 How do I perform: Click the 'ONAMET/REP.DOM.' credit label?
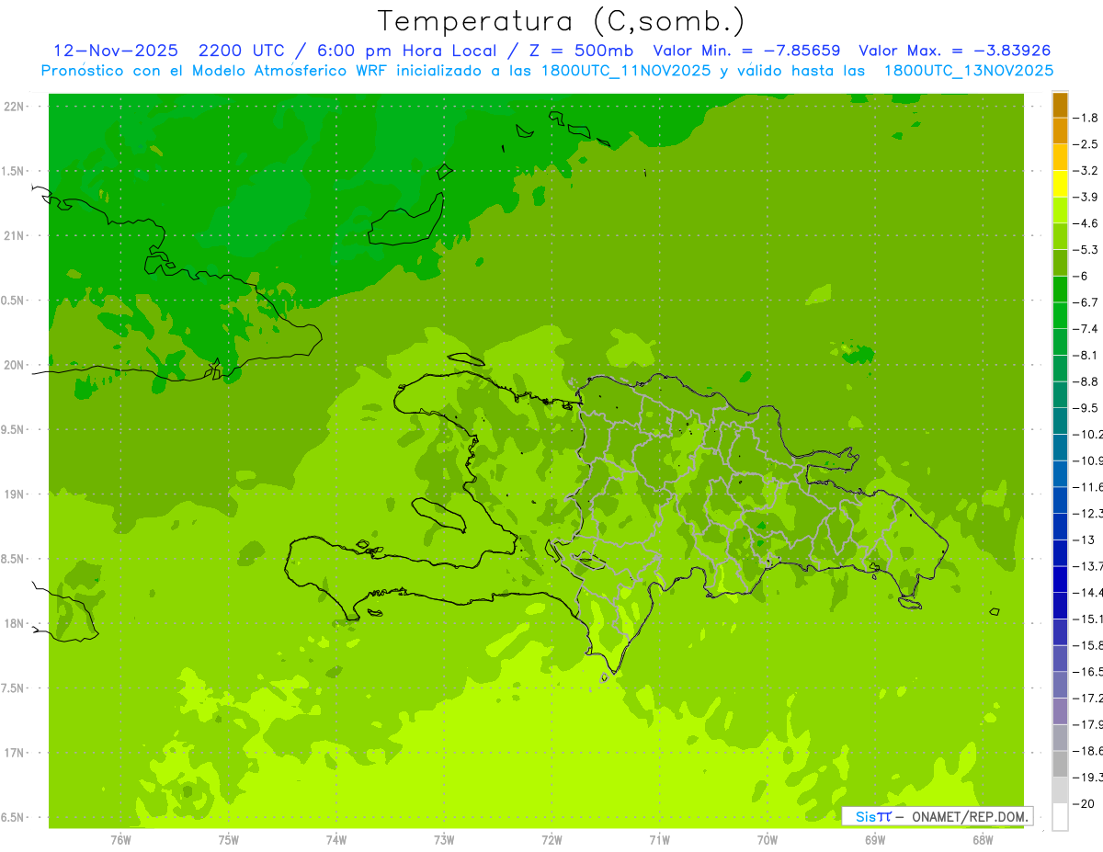[969, 816]
